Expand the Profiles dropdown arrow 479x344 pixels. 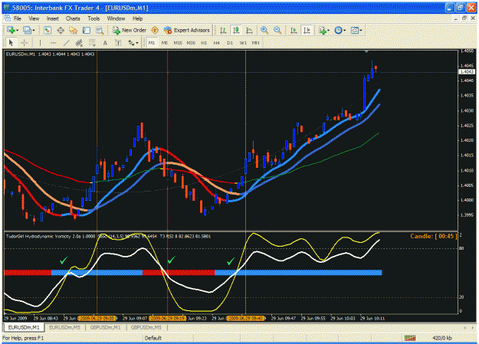33,30
